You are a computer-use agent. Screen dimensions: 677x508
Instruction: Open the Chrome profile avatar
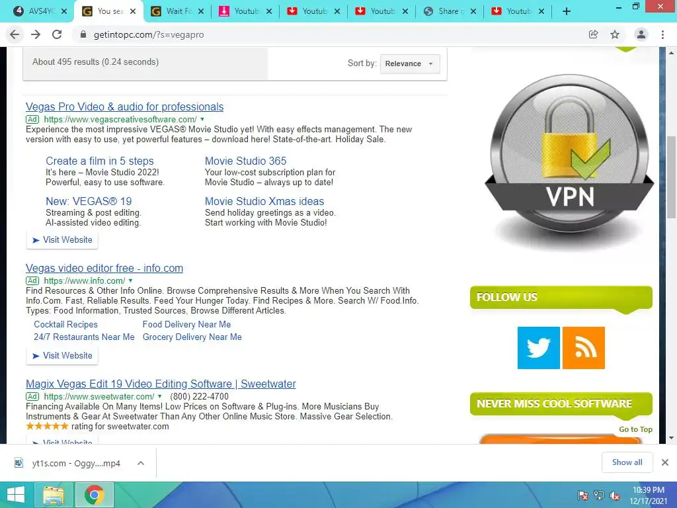(641, 34)
